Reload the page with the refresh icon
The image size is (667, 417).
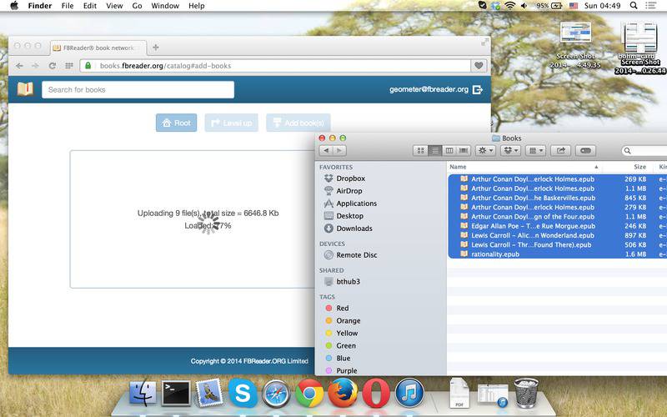(x=52, y=66)
